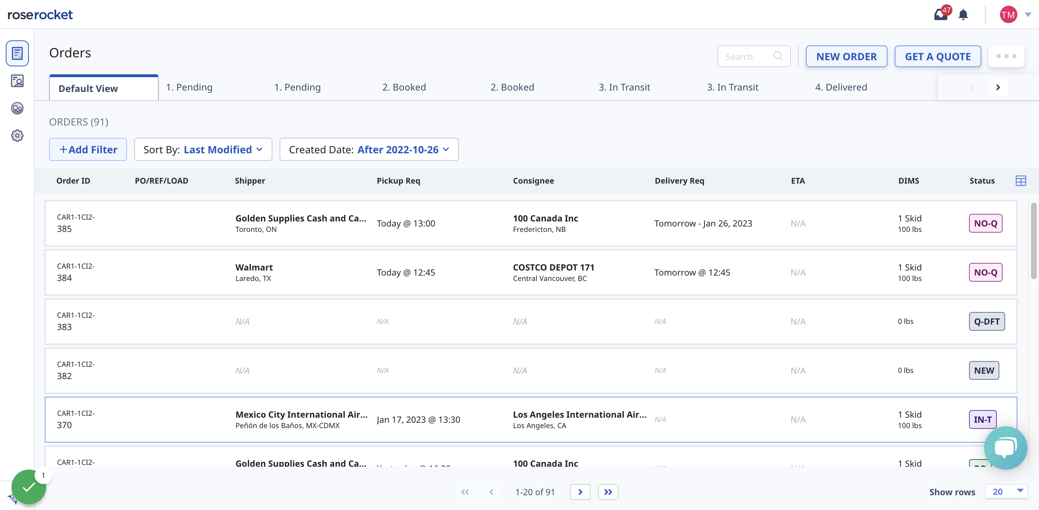The width and height of the screenshot is (1039, 510).
Task: Open the chat support bubble
Action: point(1005,448)
